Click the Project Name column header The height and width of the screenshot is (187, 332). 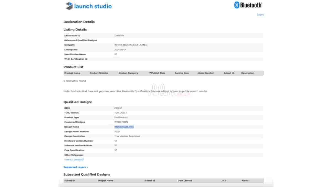coord(106,181)
